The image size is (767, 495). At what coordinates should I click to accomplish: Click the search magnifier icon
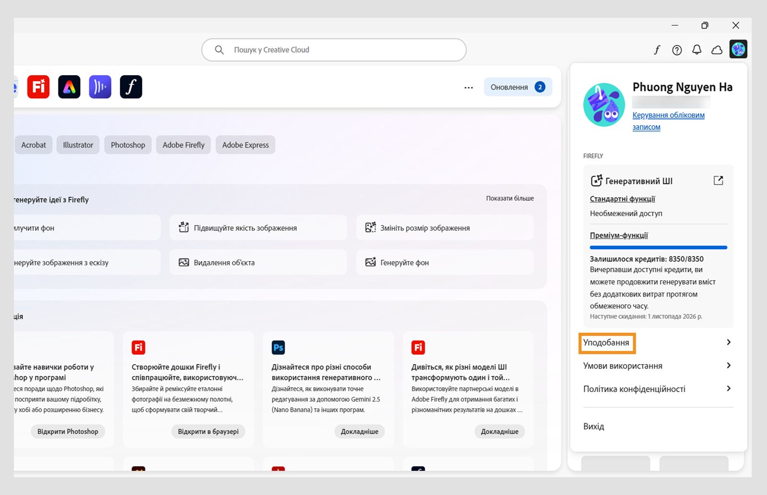click(x=219, y=50)
